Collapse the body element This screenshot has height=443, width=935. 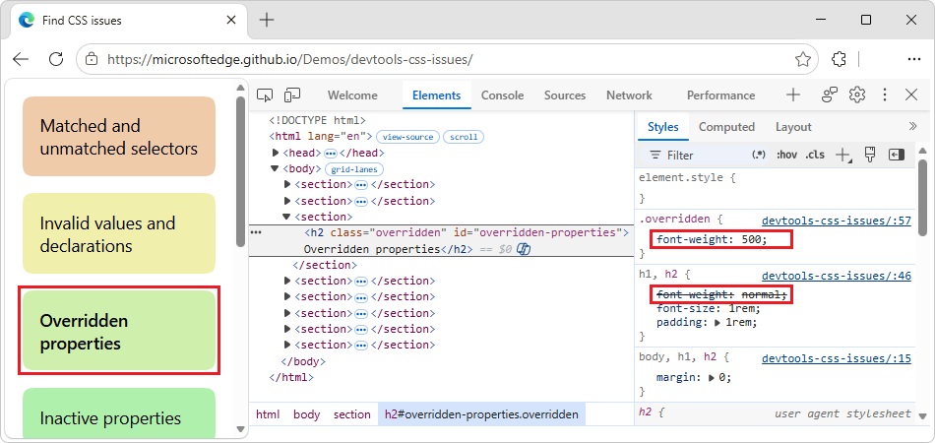pyautogui.click(x=275, y=168)
